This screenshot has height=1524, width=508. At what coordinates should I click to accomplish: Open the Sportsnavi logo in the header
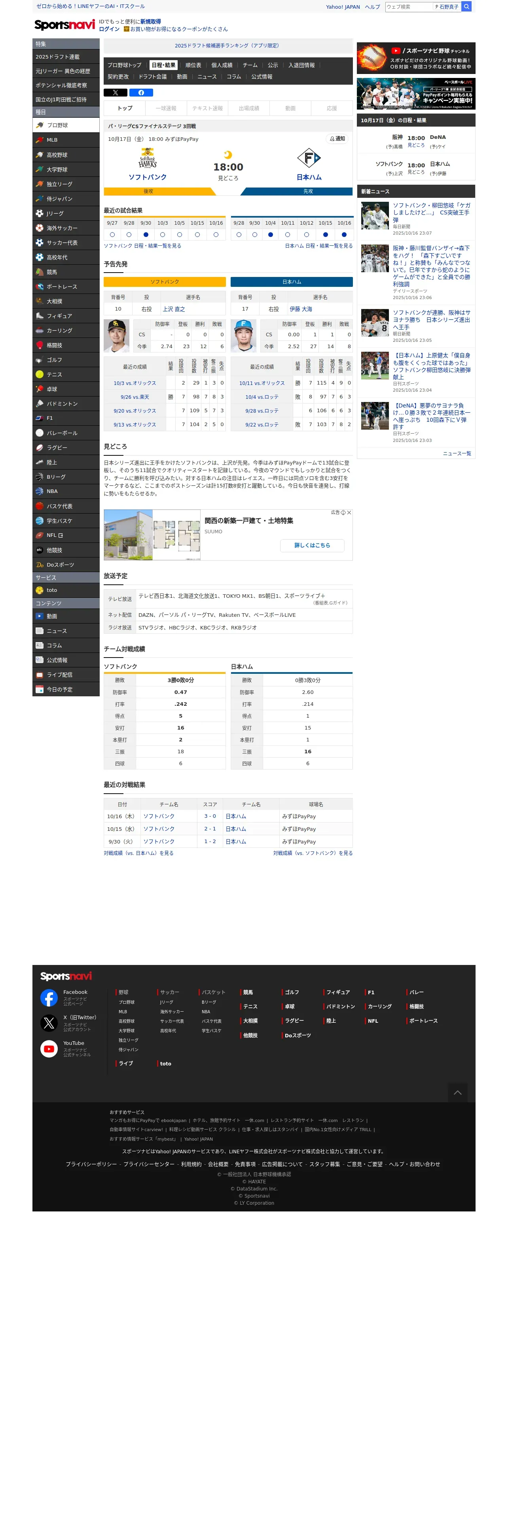point(64,25)
